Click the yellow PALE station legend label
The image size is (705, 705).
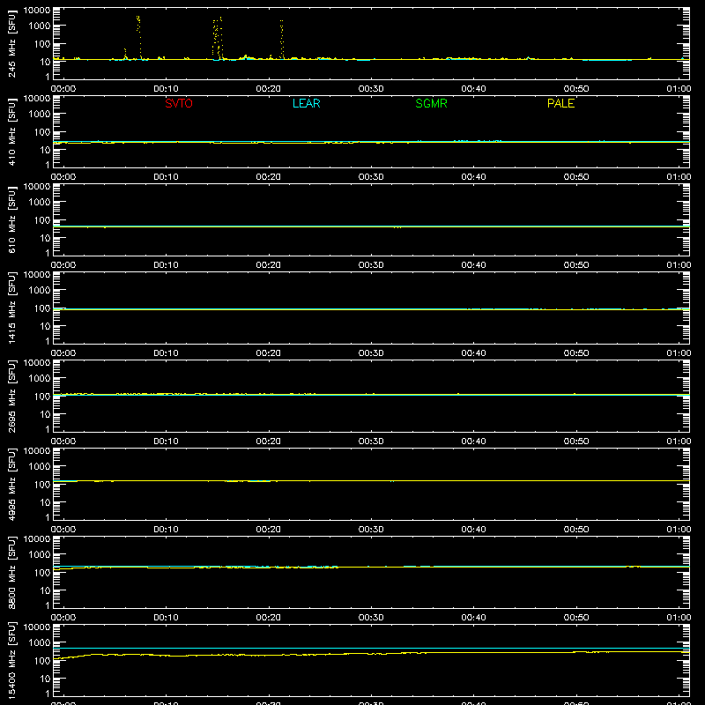click(560, 103)
